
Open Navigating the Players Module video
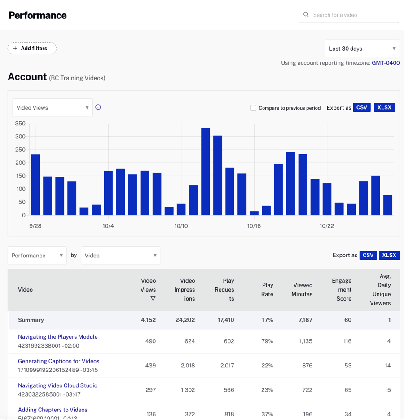57,336
